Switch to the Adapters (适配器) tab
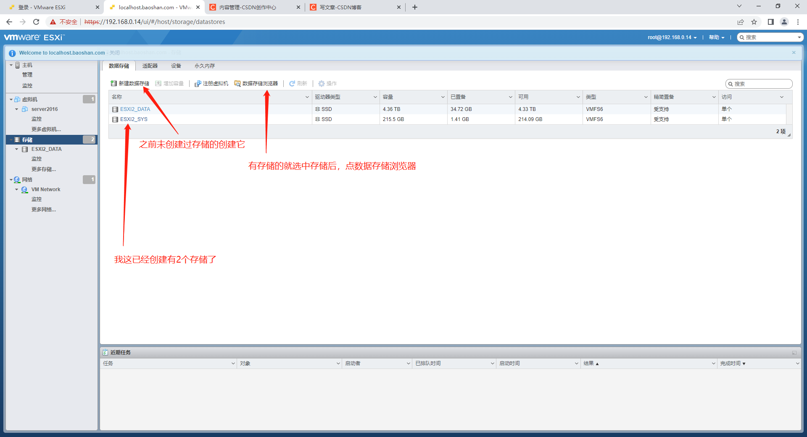The height and width of the screenshot is (437, 807). tap(150, 66)
